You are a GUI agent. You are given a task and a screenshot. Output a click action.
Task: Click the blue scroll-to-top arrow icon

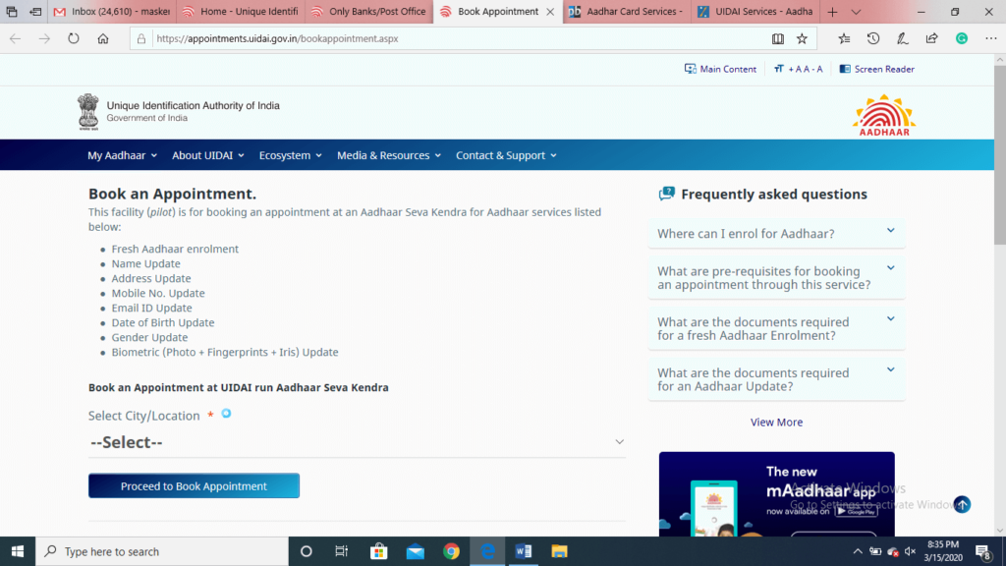pos(962,504)
